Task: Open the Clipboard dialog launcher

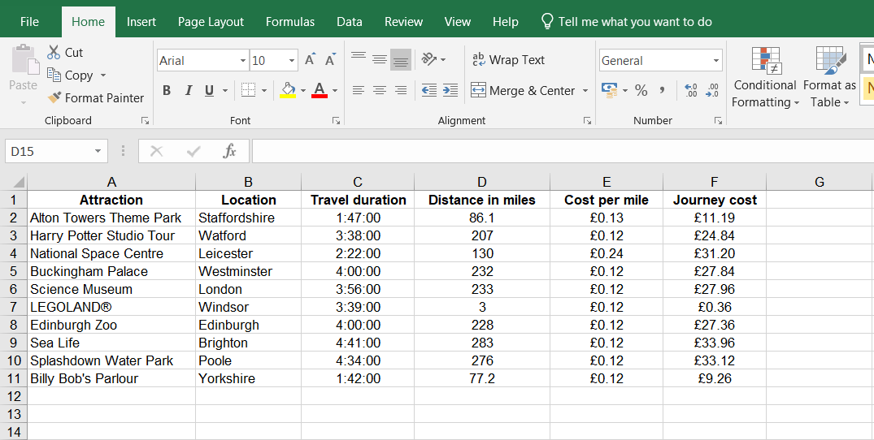Action: coord(145,120)
